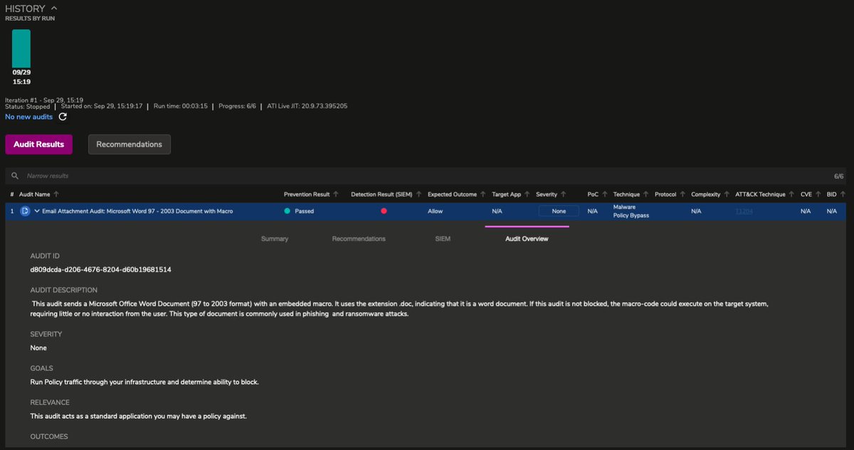Viewport: 854px width, 450px height.
Task: Select the audit ID d809dcda value
Action: pos(100,270)
